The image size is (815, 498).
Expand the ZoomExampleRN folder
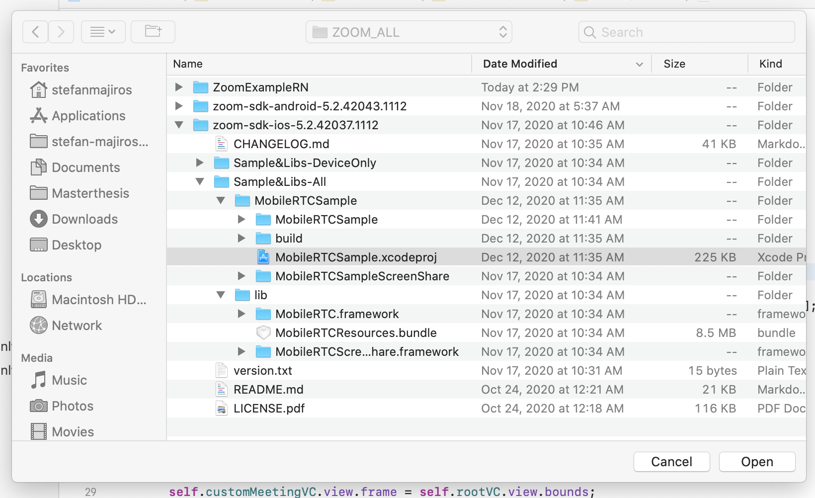click(x=179, y=87)
